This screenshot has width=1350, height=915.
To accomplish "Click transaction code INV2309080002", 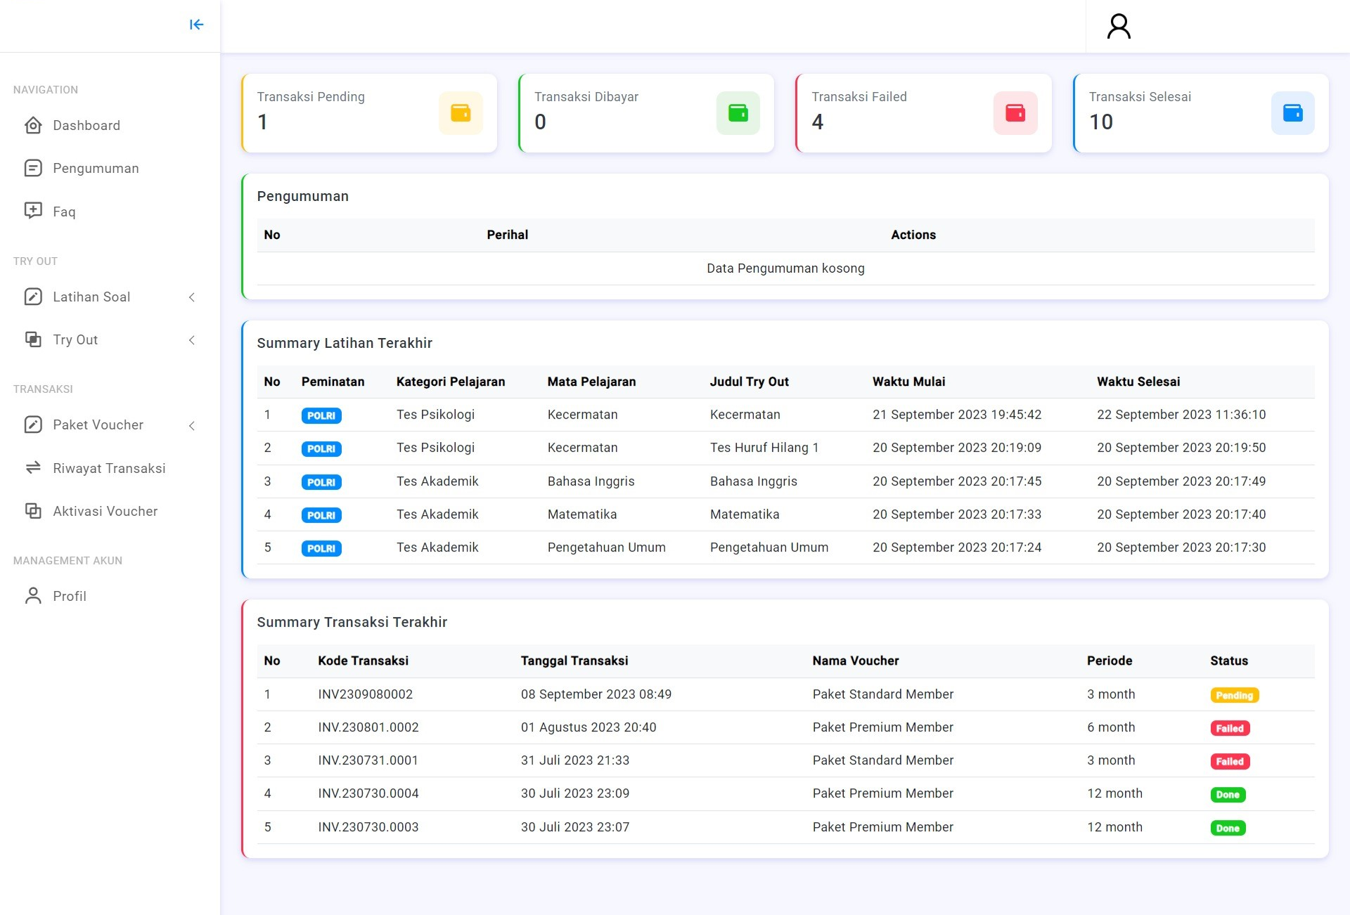I will 365,694.
